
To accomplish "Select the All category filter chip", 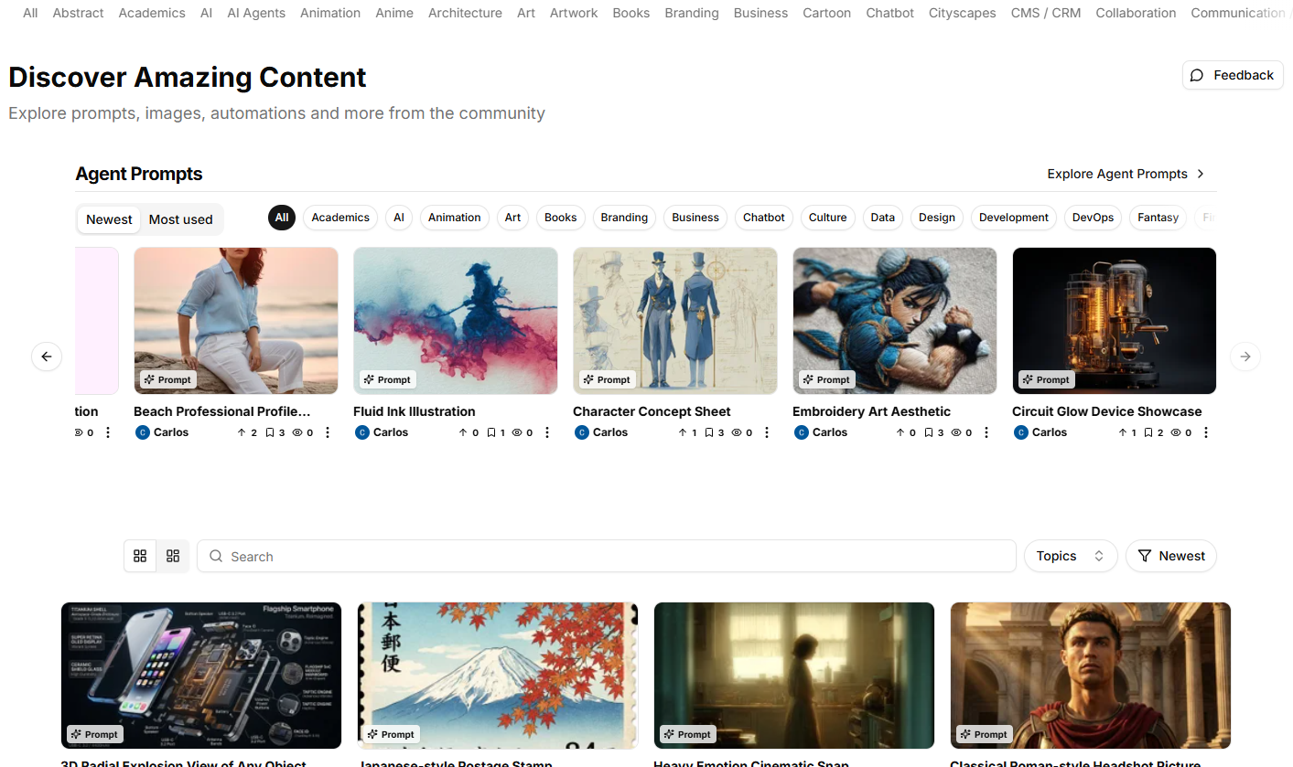I will pyautogui.click(x=282, y=218).
